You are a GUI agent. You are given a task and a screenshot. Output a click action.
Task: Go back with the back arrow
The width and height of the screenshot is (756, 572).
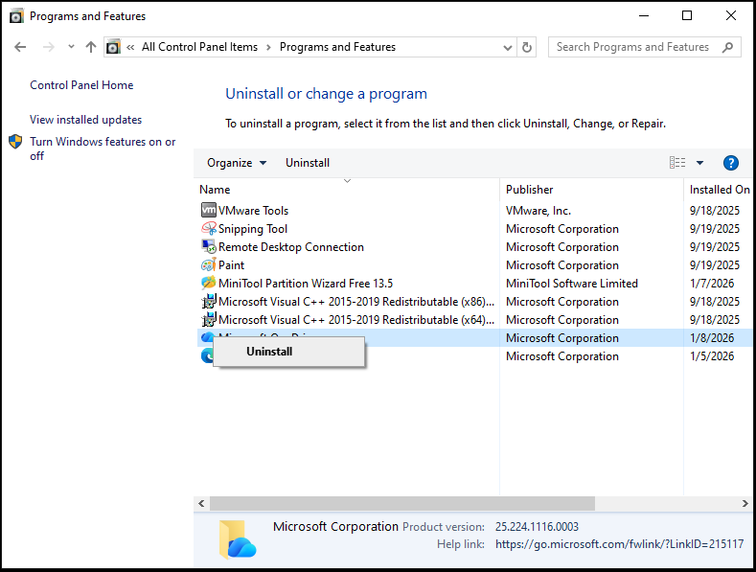[x=20, y=47]
